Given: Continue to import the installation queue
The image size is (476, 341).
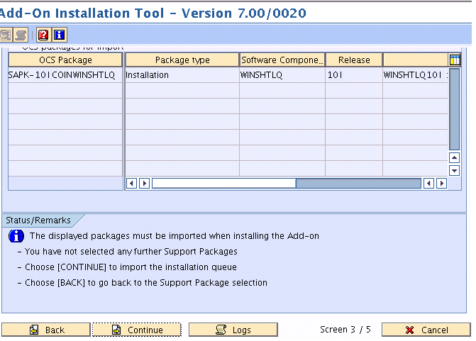Looking at the screenshot, I should pos(137,330).
